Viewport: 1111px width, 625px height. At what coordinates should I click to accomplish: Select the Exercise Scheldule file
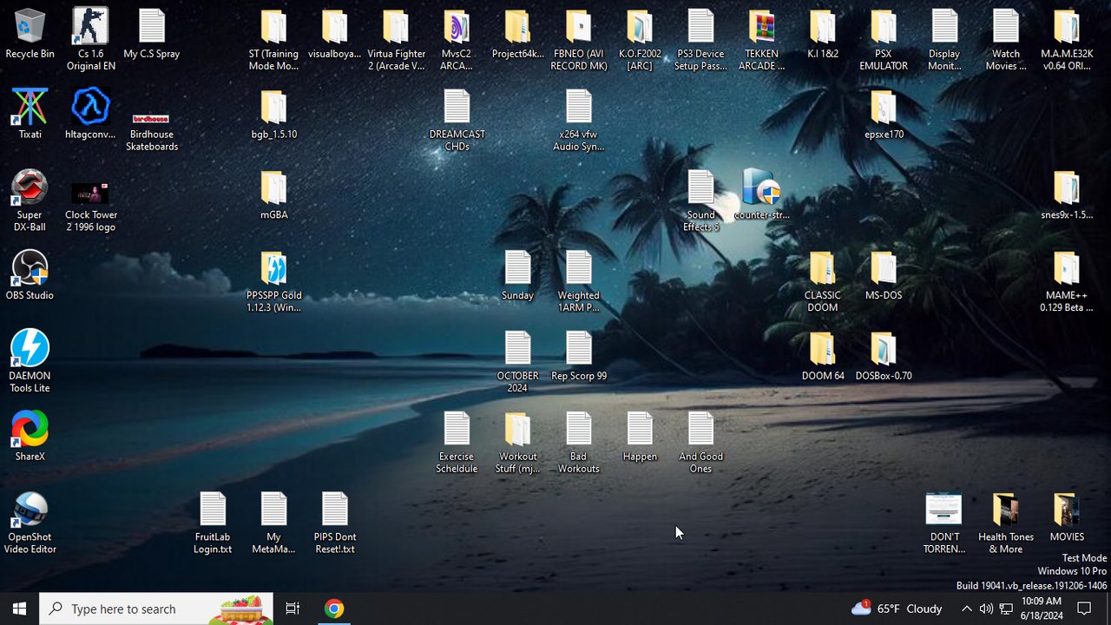point(457,443)
